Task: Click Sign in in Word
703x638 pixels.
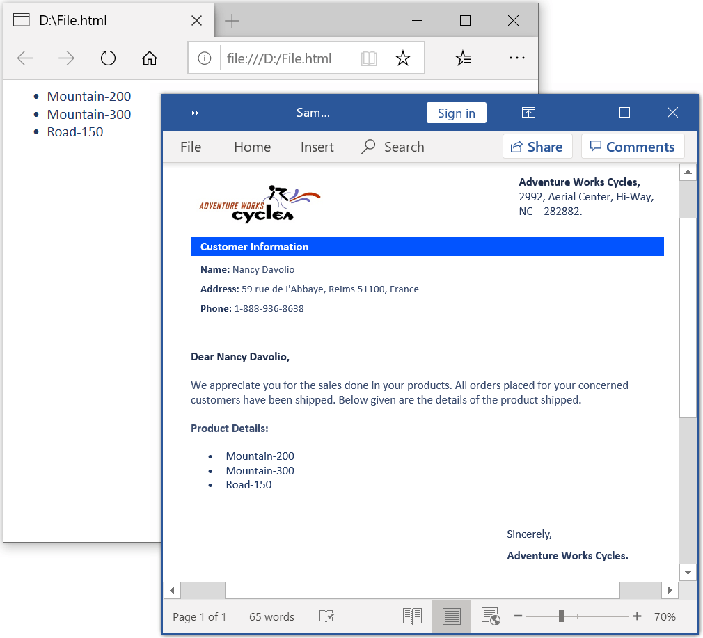Action: click(x=457, y=113)
